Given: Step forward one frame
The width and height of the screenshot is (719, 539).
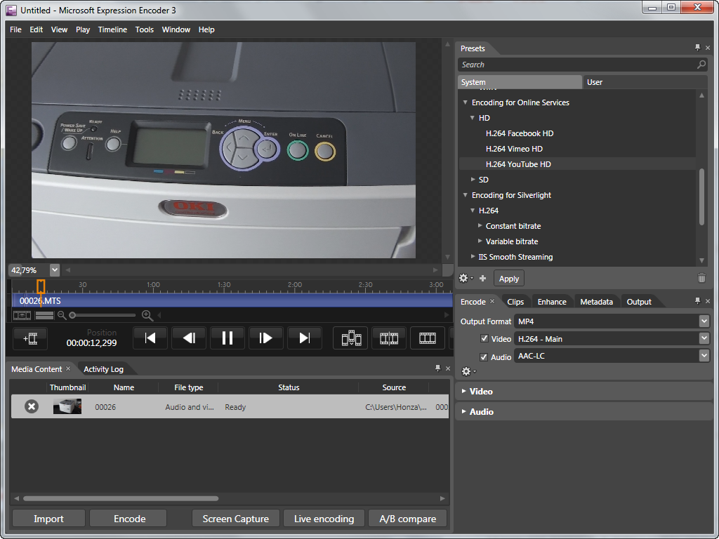Looking at the screenshot, I should tap(266, 338).
